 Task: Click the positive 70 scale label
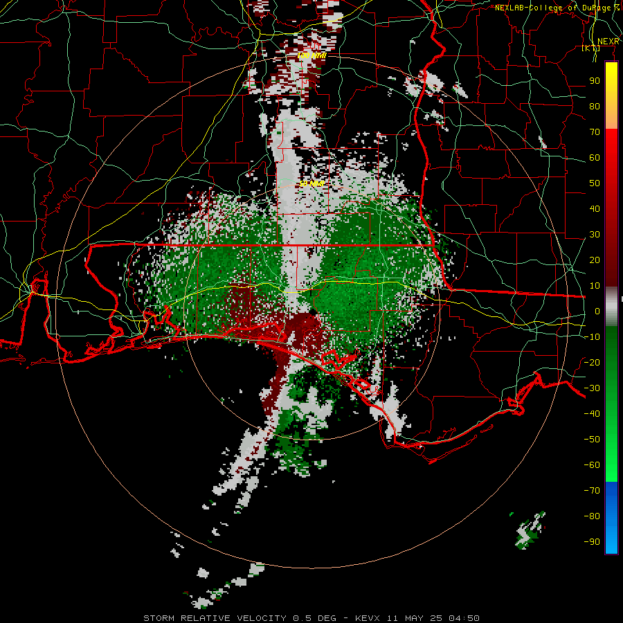coord(595,132)
